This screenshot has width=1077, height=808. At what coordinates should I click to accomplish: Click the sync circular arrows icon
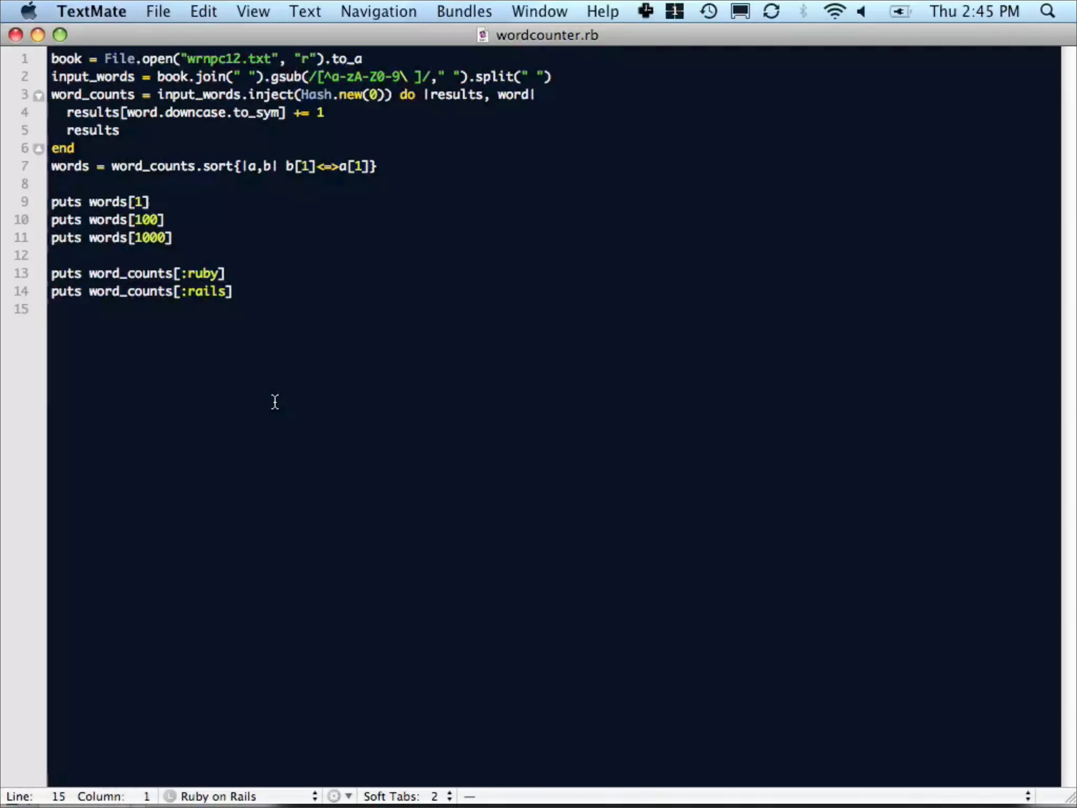(771, 11)
